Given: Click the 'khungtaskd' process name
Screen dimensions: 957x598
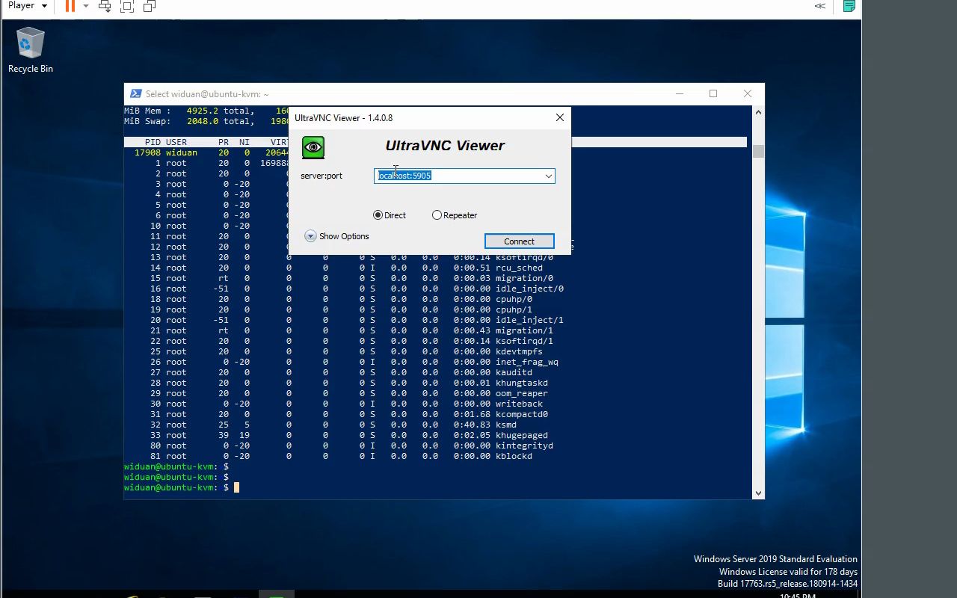Looking at the screenshot, I should [x=522, y=383].
